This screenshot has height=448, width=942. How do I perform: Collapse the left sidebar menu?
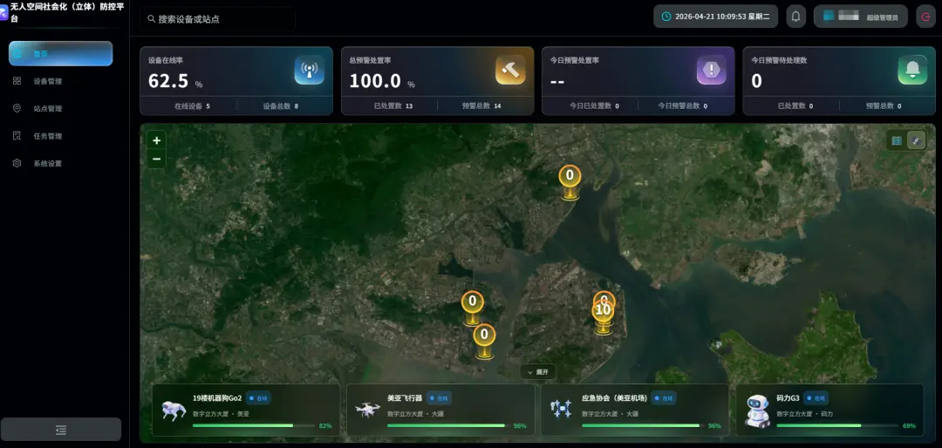61,429
